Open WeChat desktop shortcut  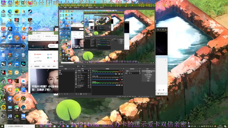[x=17, y=108]
